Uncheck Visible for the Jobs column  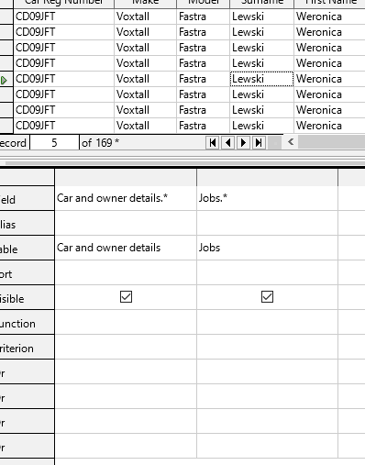[267, 297]
